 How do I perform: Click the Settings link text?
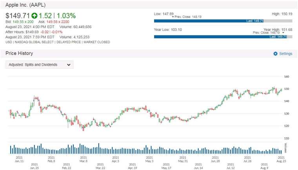[x=285, y=54]
